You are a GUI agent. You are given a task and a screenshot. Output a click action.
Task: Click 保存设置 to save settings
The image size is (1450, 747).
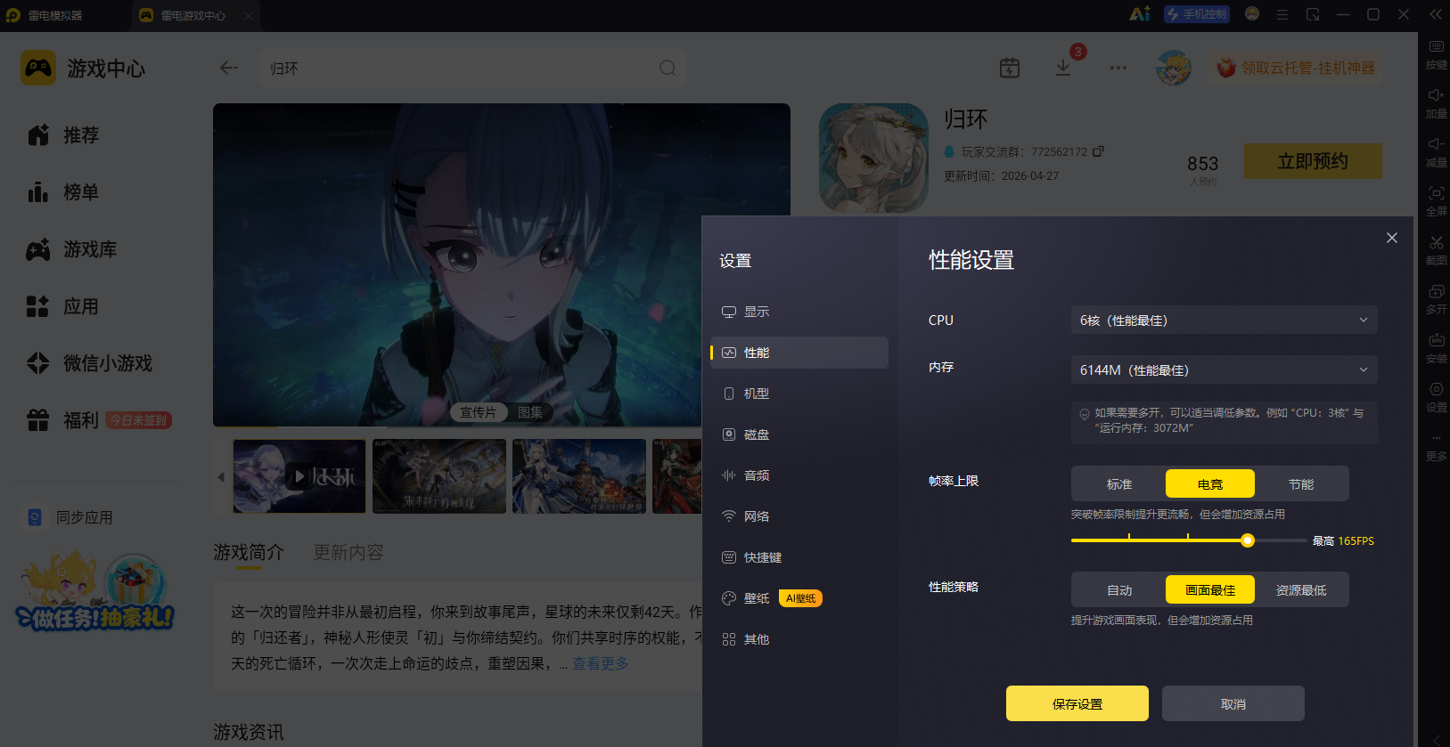(x=1077, y=703)
